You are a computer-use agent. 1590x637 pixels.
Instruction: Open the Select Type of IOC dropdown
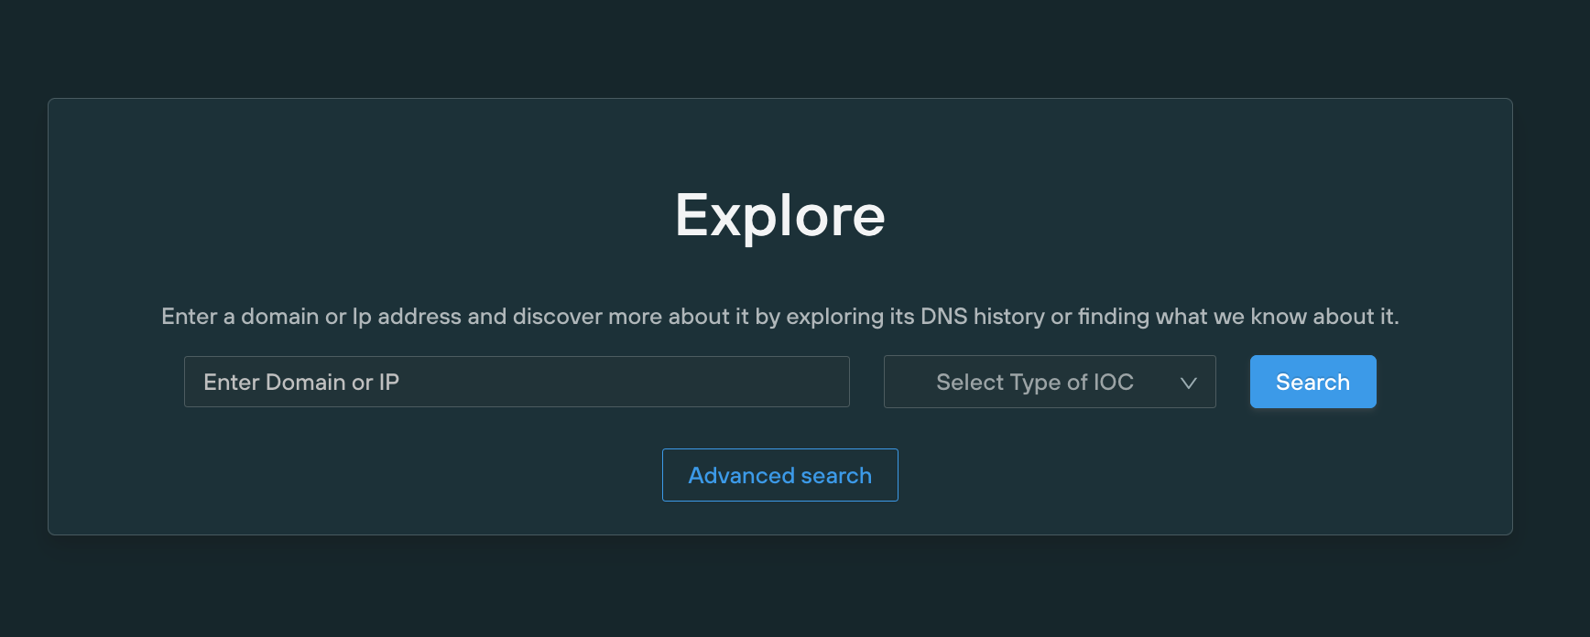click(1049, 382)
